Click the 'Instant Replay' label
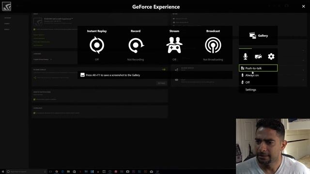This screenshot has width=310, height=174. point(97,31)
